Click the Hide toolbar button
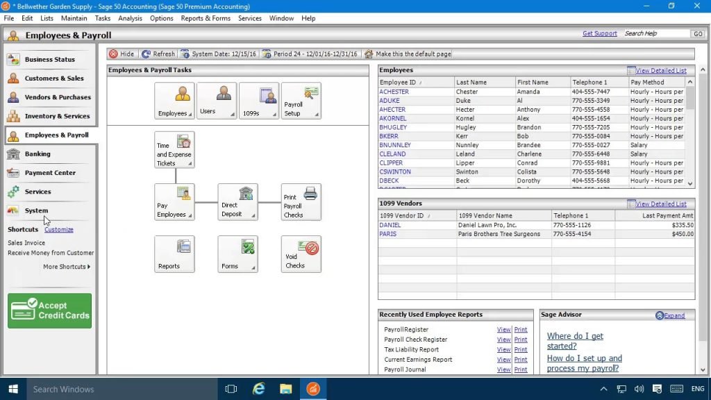Image resolution: width=711 pixels, height=400 pixels. click(122, 54)
